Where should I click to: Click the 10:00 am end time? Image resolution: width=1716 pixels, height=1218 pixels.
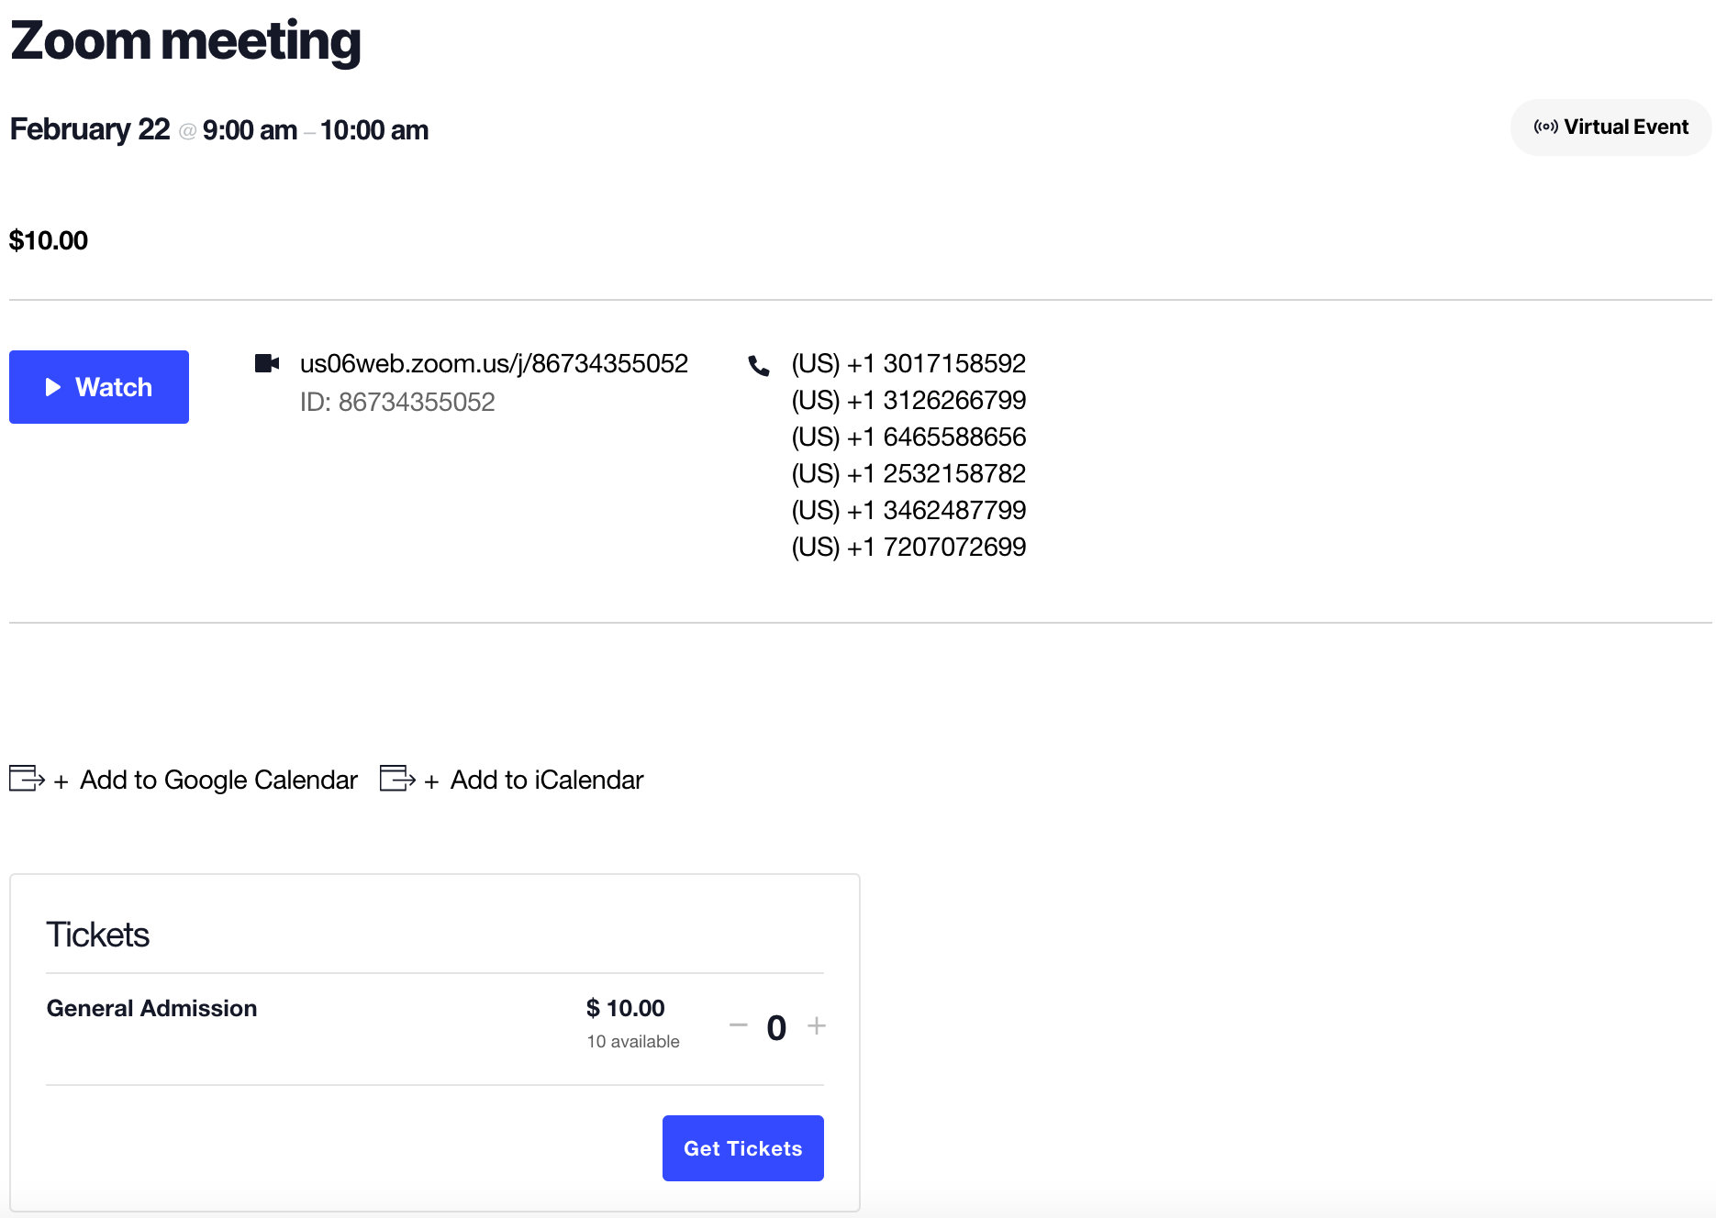[x=374, y=130]
